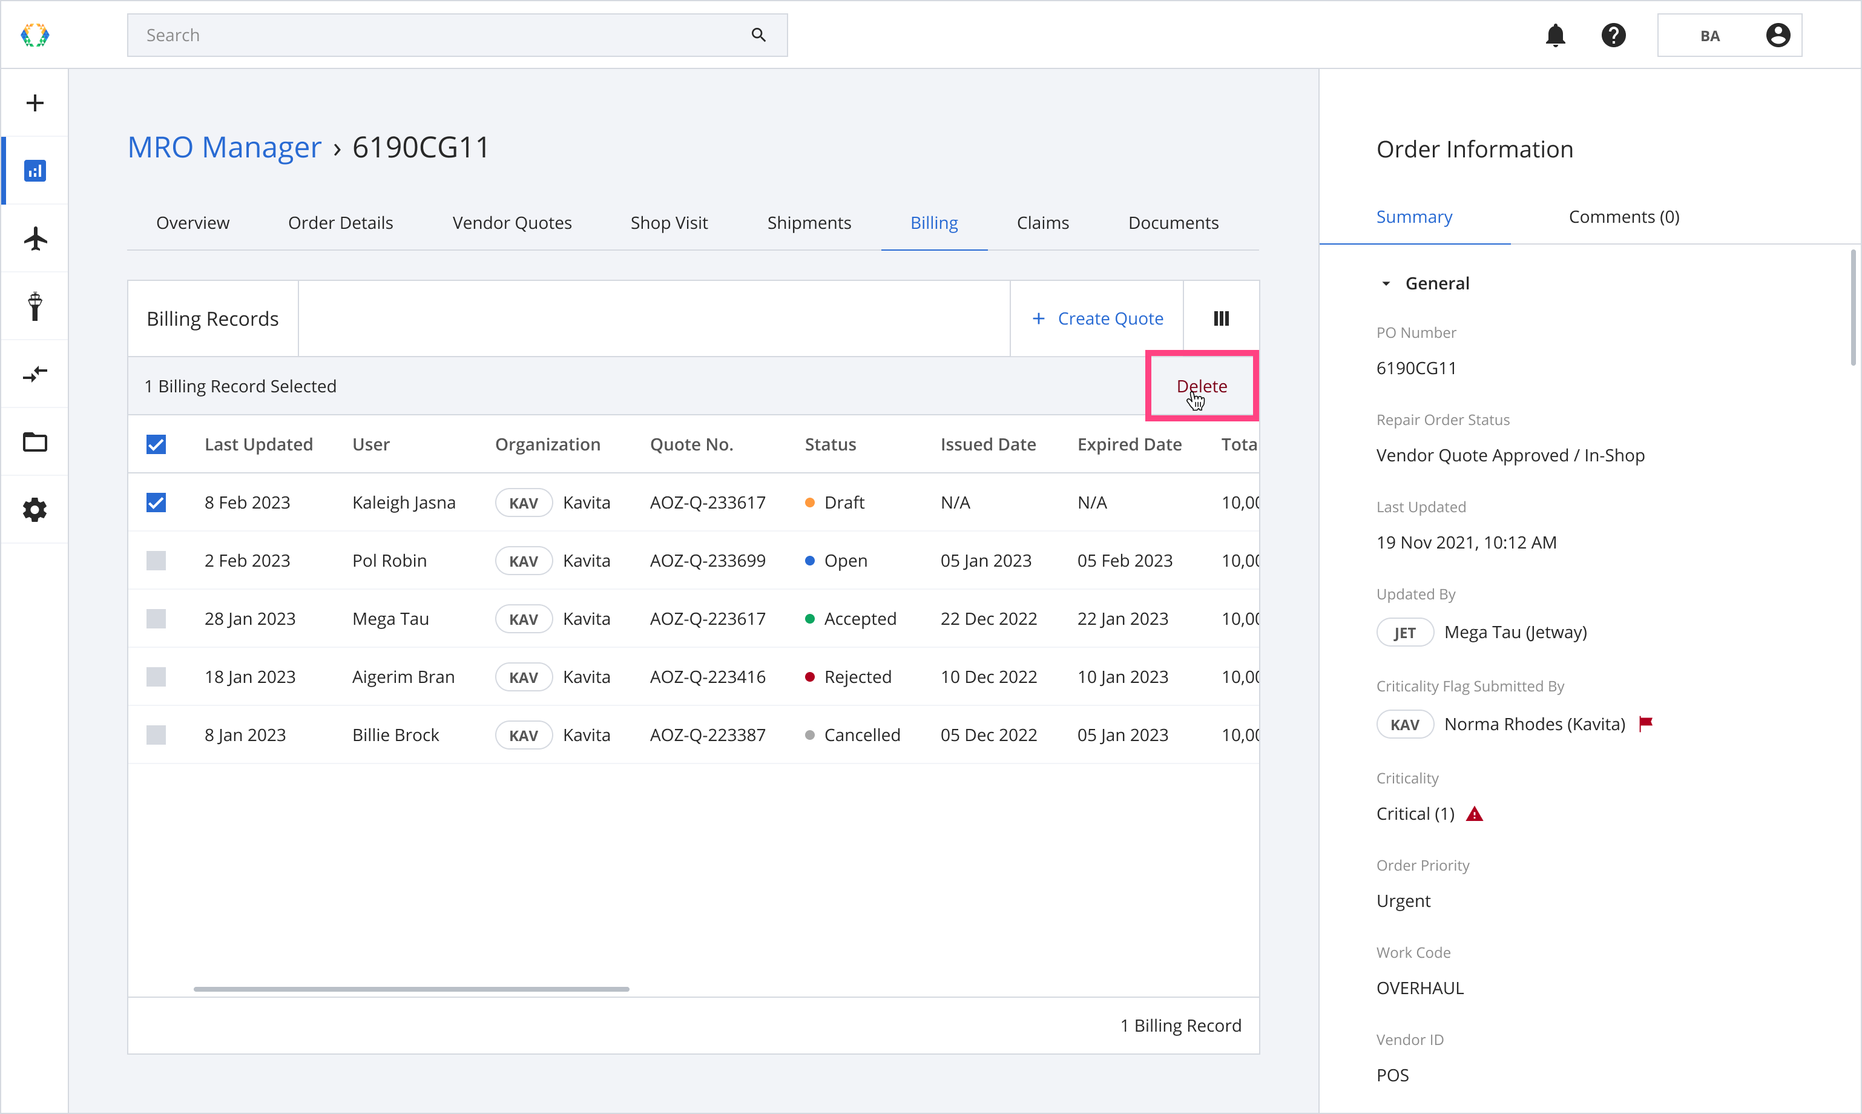Click quote AOZ-Q-233699

(x=708, y=561)
